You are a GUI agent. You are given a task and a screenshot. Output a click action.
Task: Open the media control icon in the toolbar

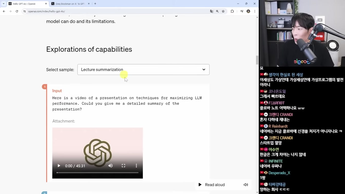242,11
